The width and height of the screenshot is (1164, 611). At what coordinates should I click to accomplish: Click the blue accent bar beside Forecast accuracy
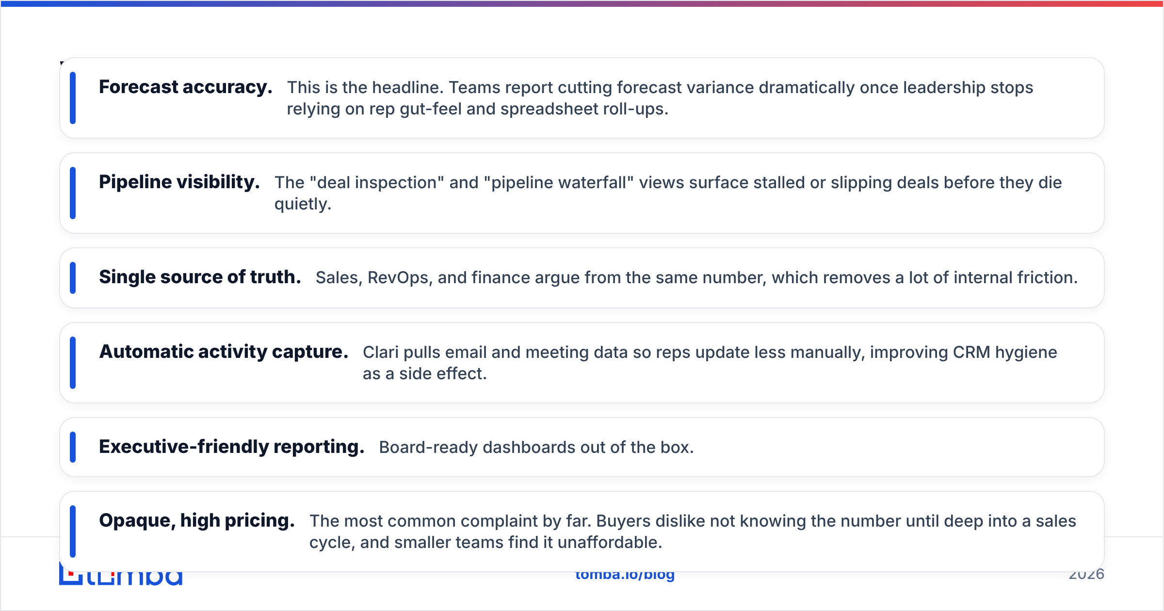tap(73, 98)
